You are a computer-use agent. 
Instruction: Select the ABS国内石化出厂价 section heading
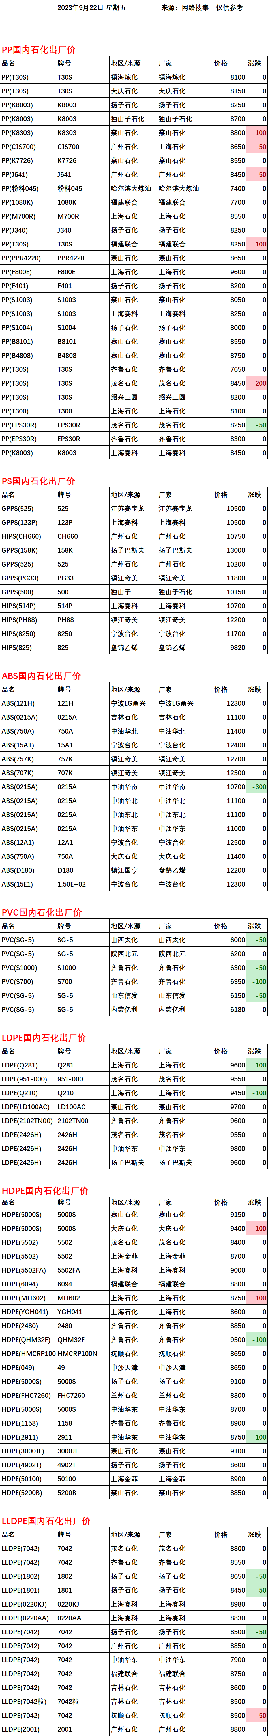[x=41, y=676]
